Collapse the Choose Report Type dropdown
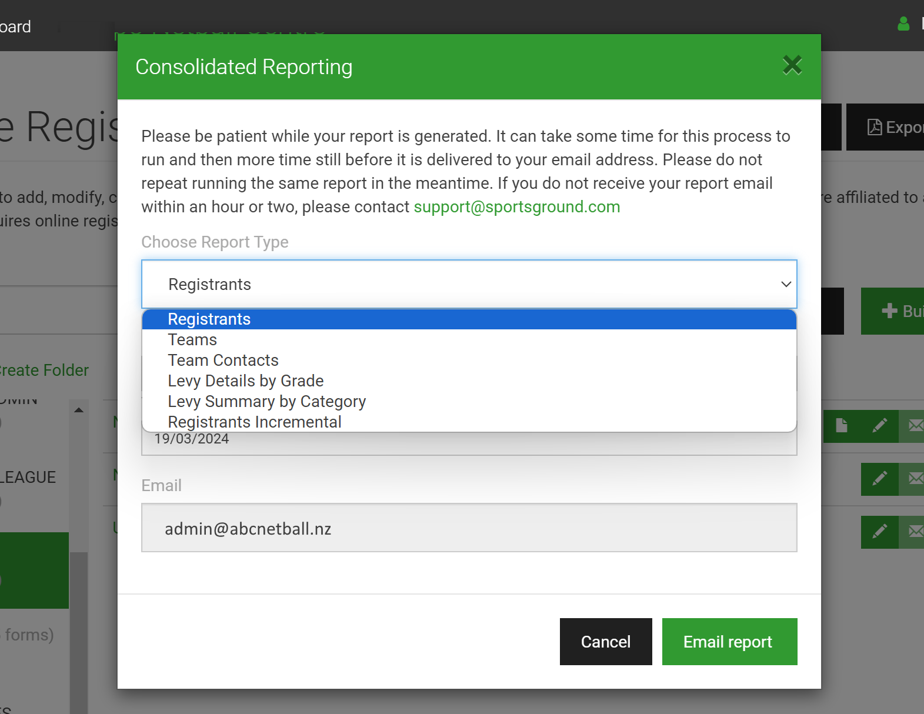 [469, 284]
